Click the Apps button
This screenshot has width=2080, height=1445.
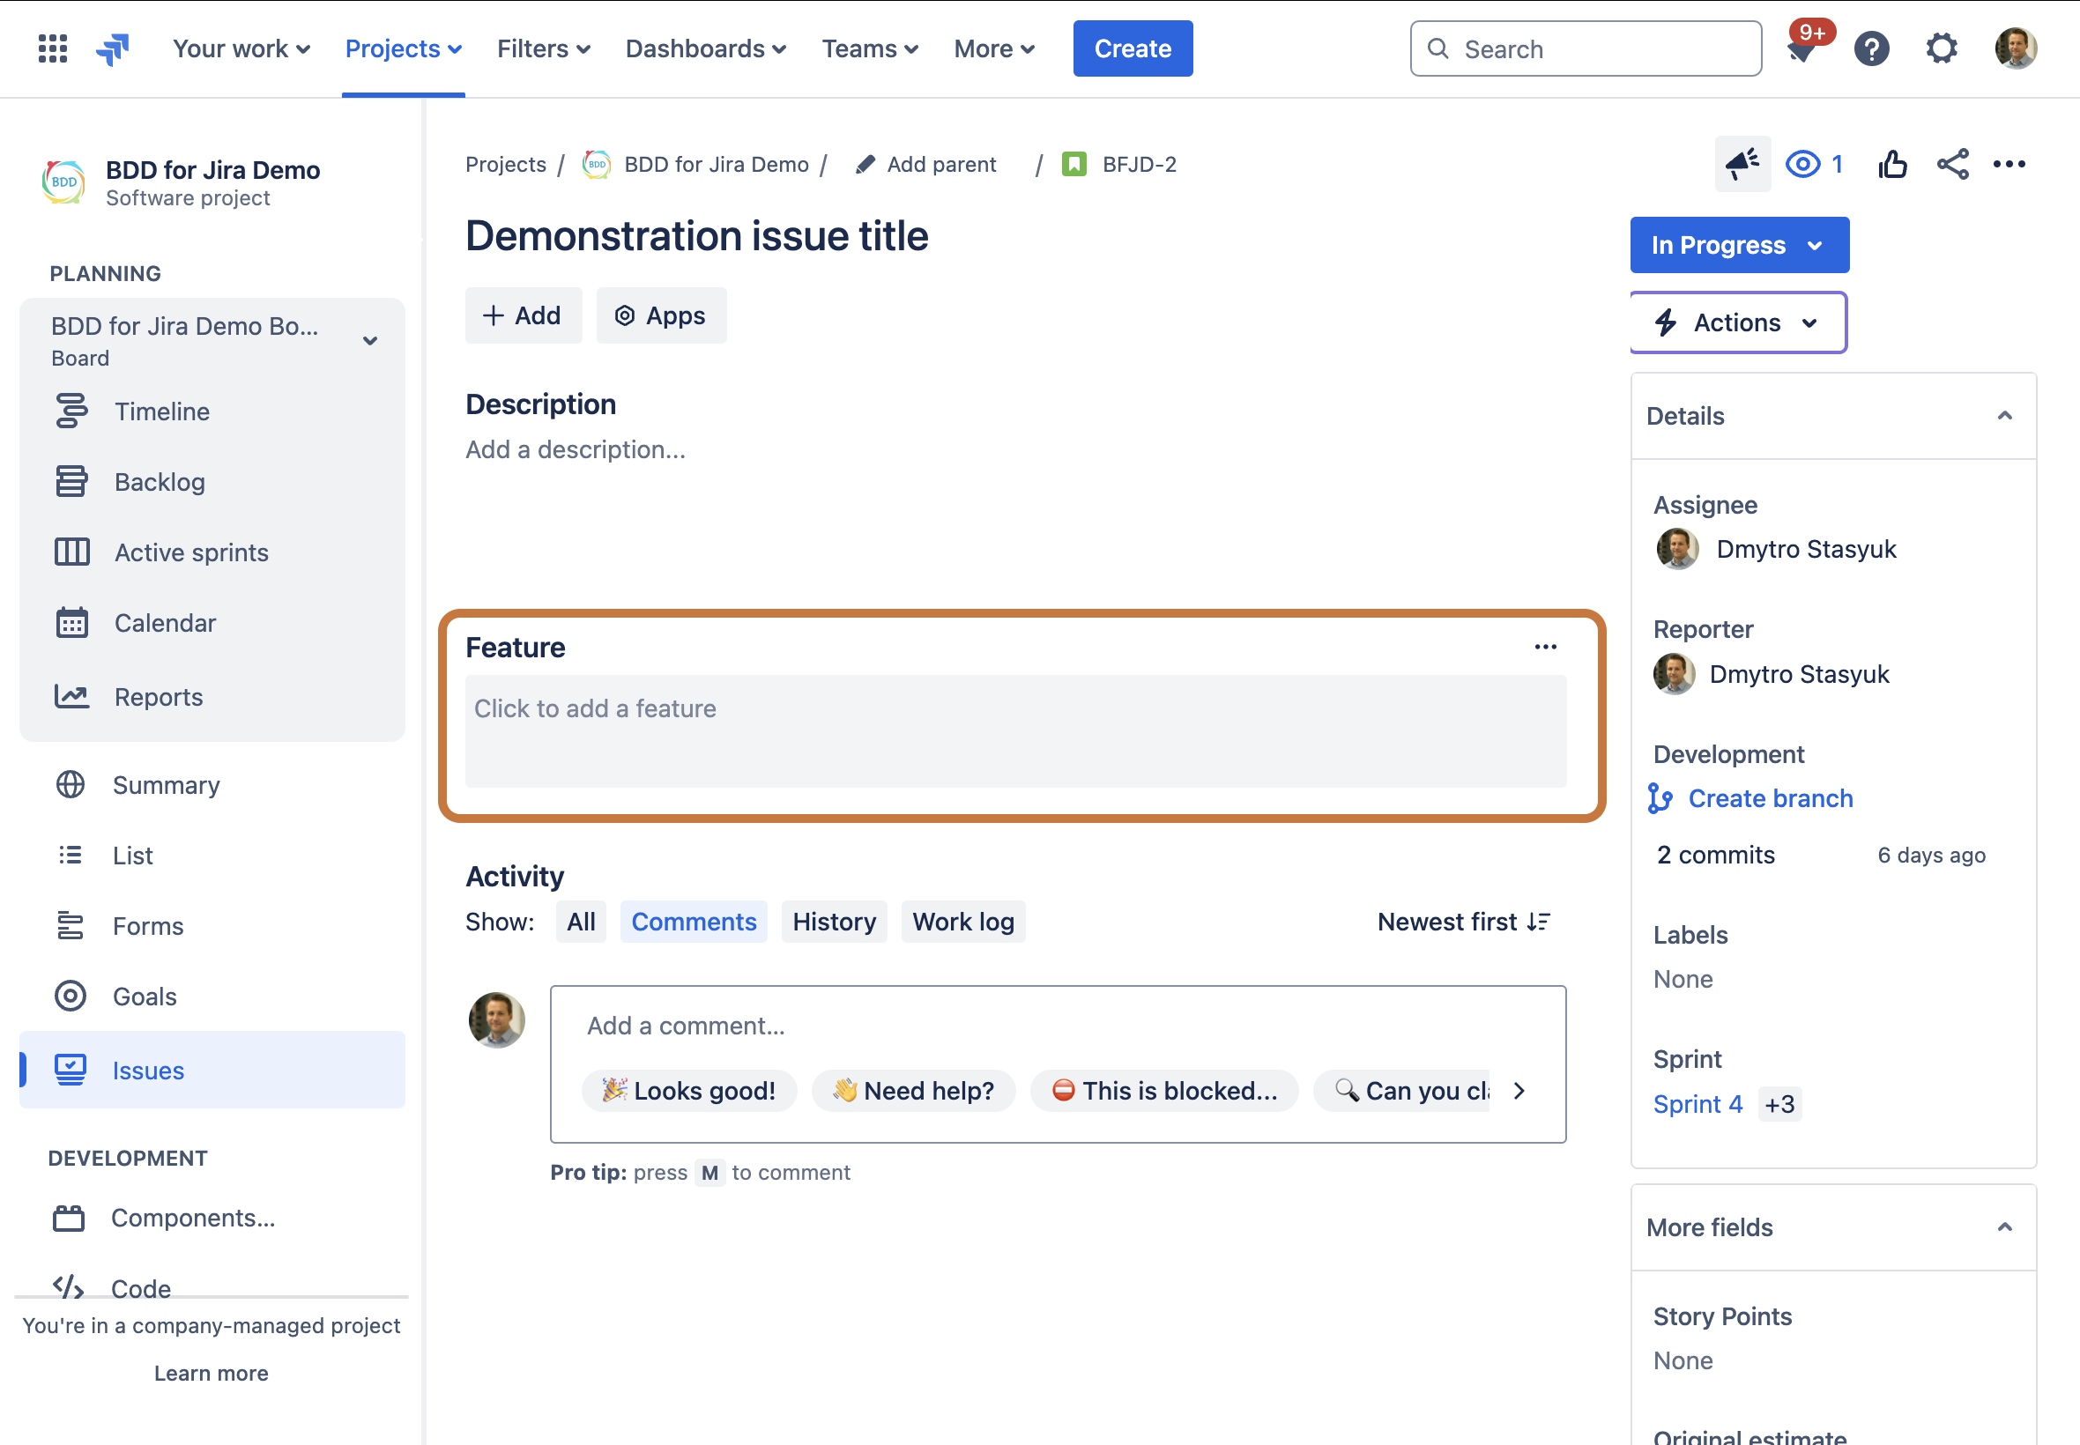click(661, 315)
